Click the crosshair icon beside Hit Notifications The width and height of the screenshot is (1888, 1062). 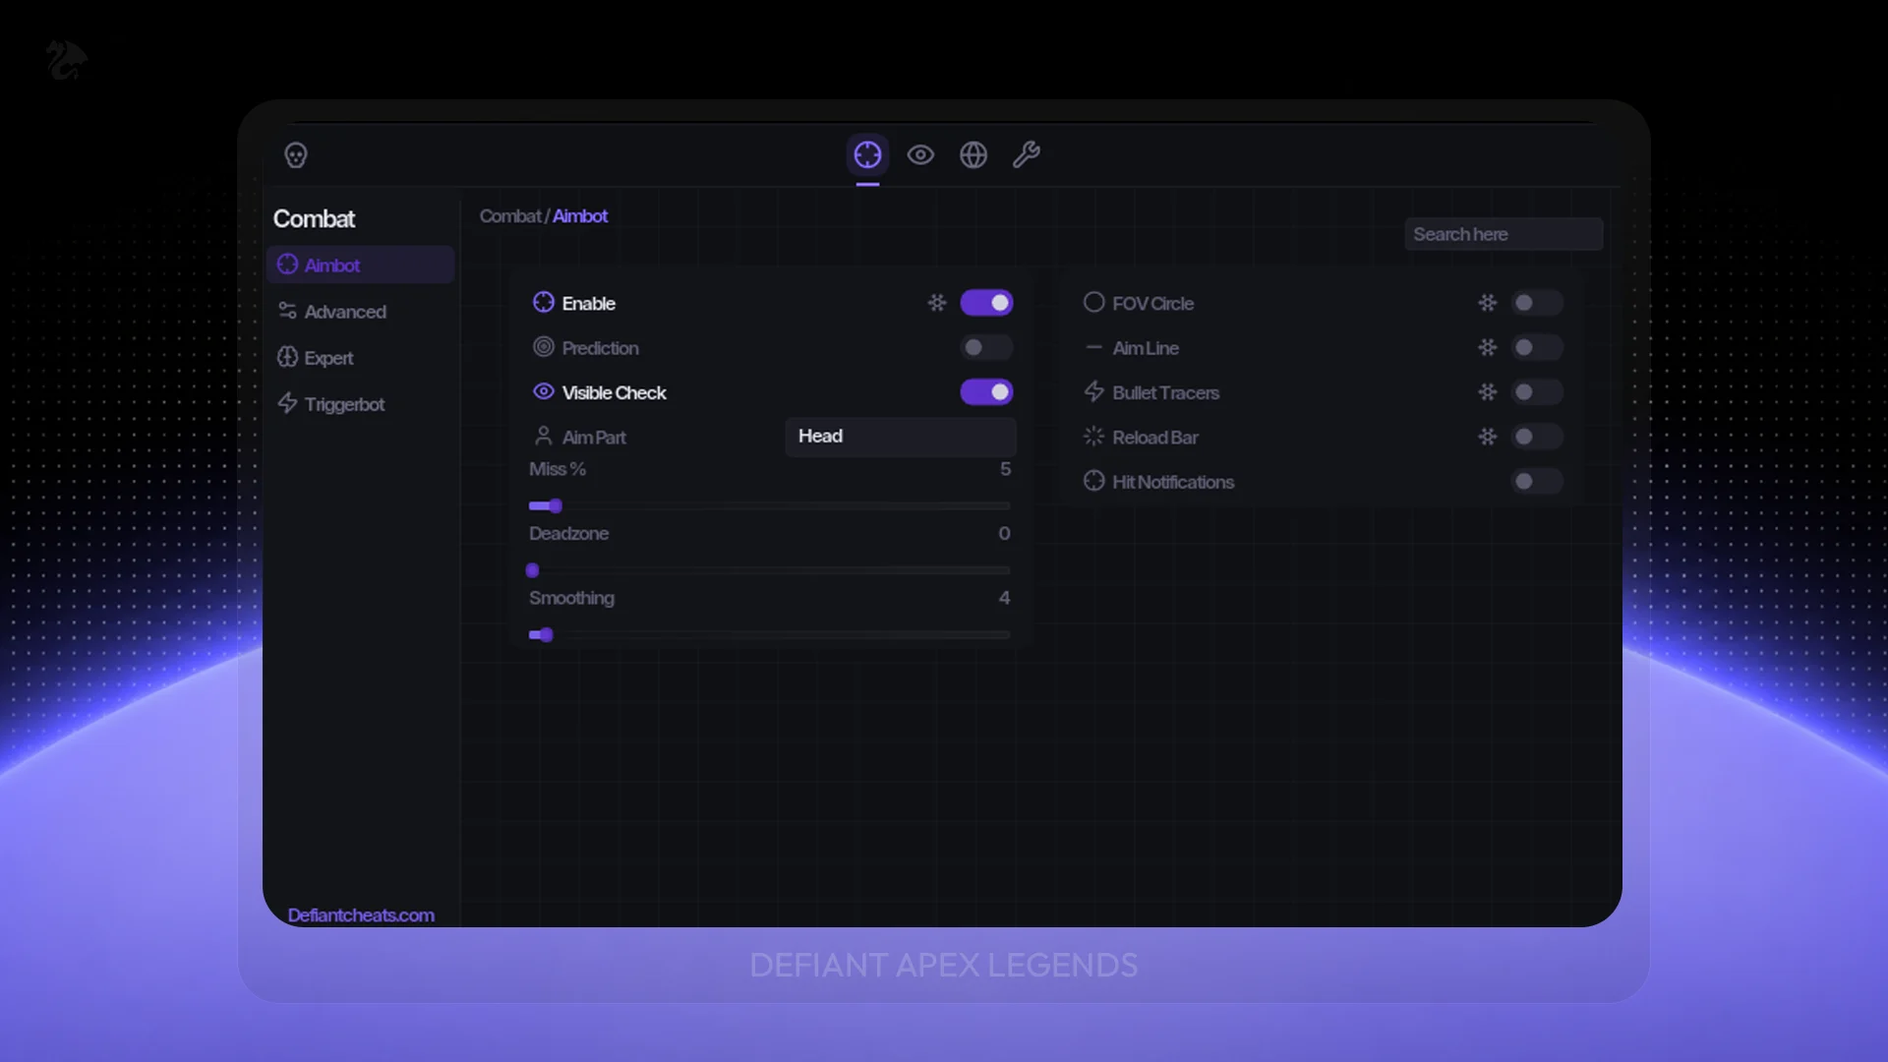(1093, 481)
